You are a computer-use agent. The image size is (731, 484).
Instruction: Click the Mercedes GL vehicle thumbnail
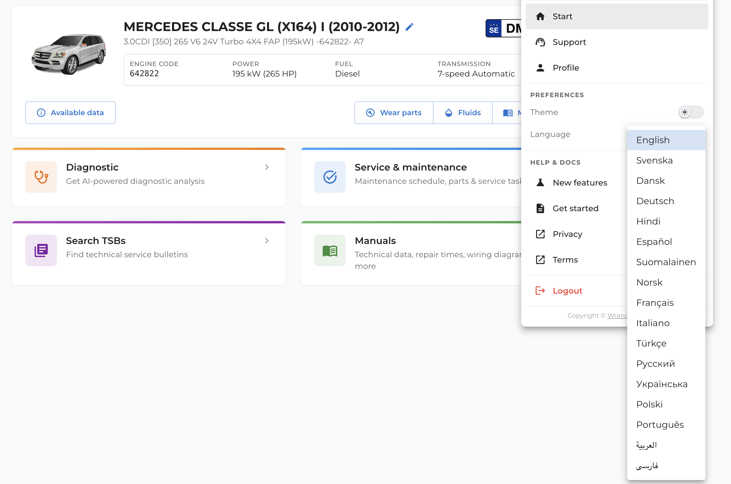point(69,54)
